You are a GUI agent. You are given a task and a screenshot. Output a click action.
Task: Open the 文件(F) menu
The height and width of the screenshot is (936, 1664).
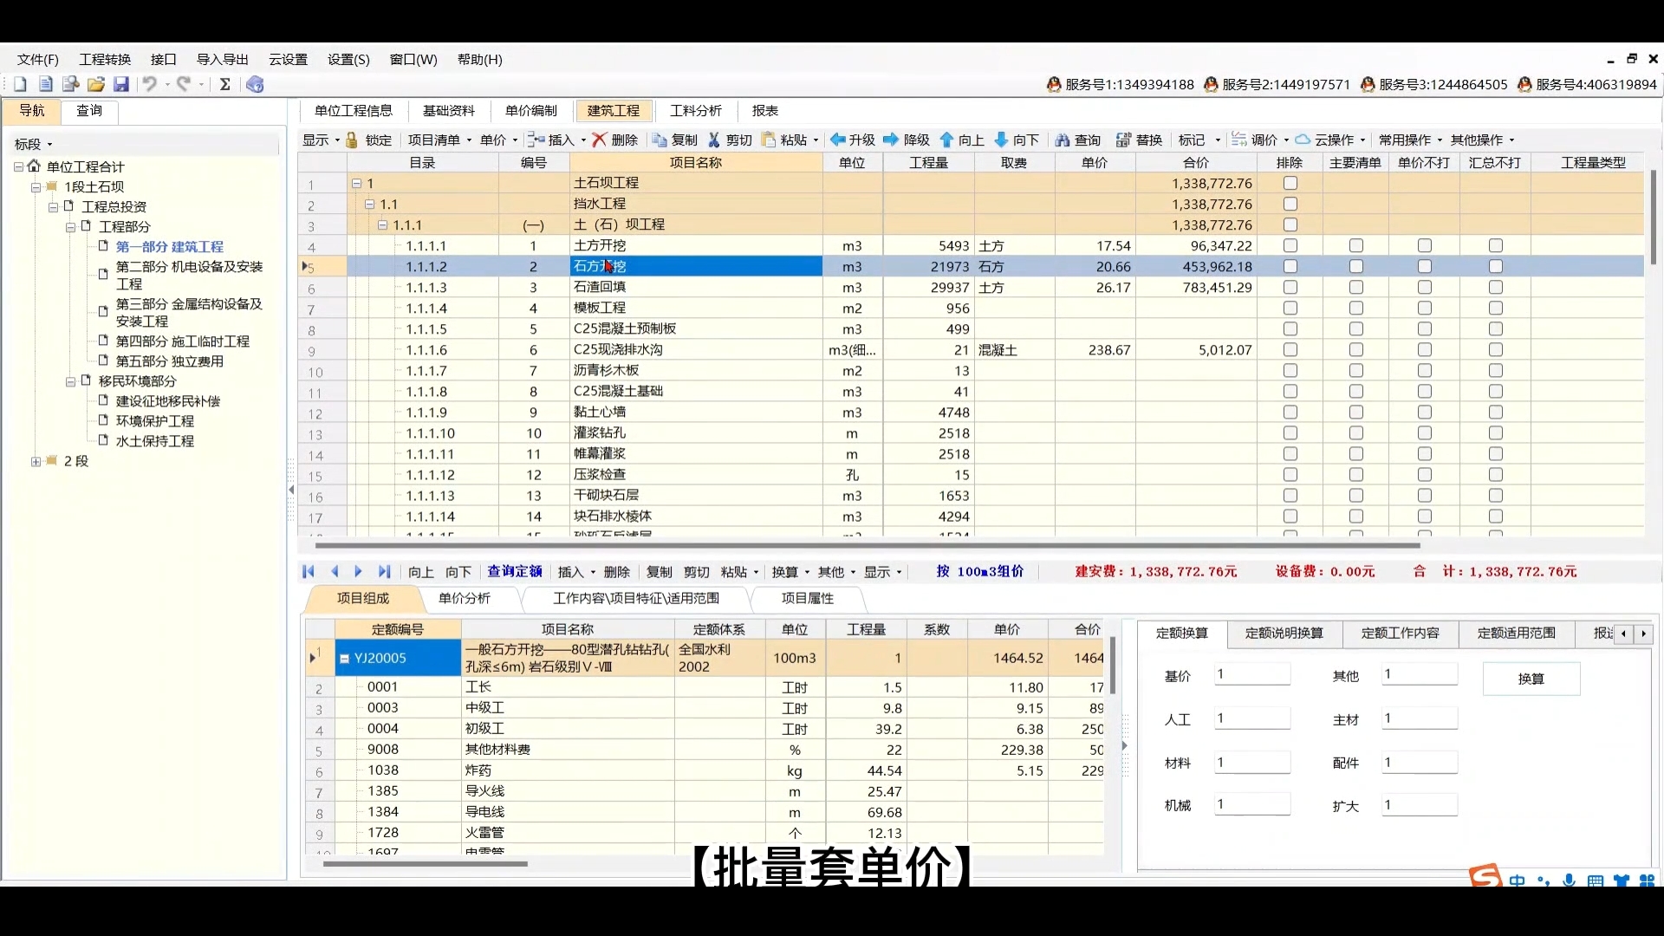[38, 59]
